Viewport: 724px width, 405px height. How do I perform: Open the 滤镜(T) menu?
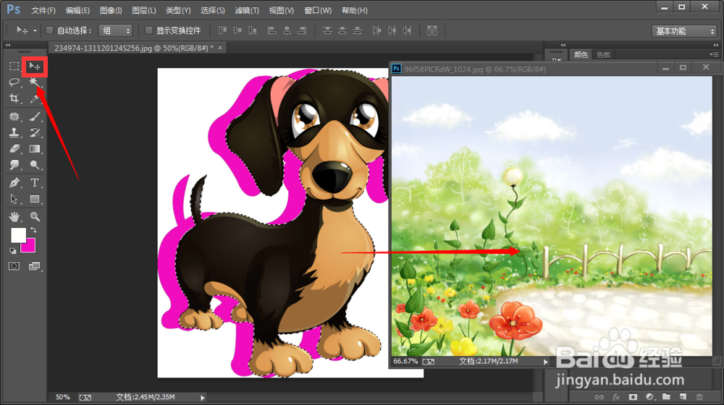(x=247, y=10)
